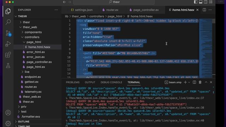Toggle primary sidebar layout icon
Viewport: 226px width, 127px height.
click(x=196, y=2)
